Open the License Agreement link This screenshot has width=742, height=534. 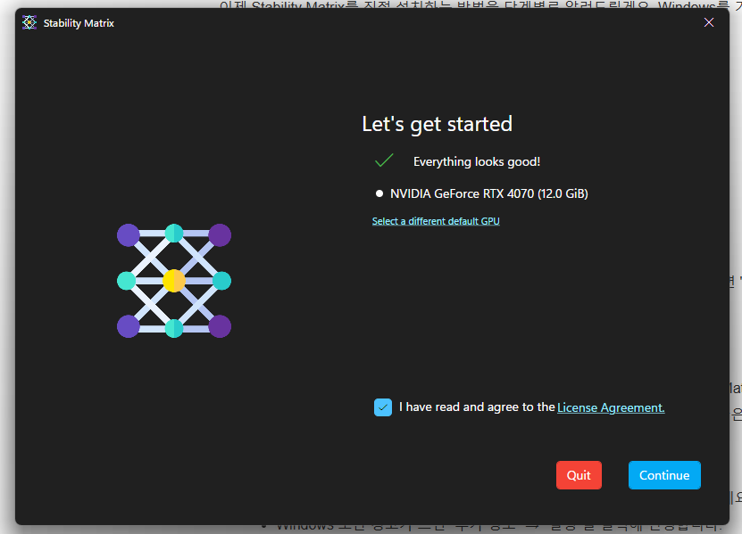(x=611, y=407)
